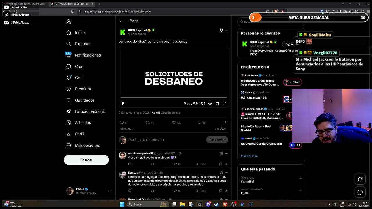The height and width of the screenshot is (209, 372).
Task: Click the Ver citas link
Action: point(221,129)
